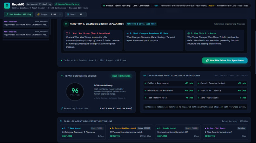The height and width of the screenshot is (143, 256).
Task: Click the Minimal-Diff Enforced +20 pts row
Action: [x=169, y=91]
